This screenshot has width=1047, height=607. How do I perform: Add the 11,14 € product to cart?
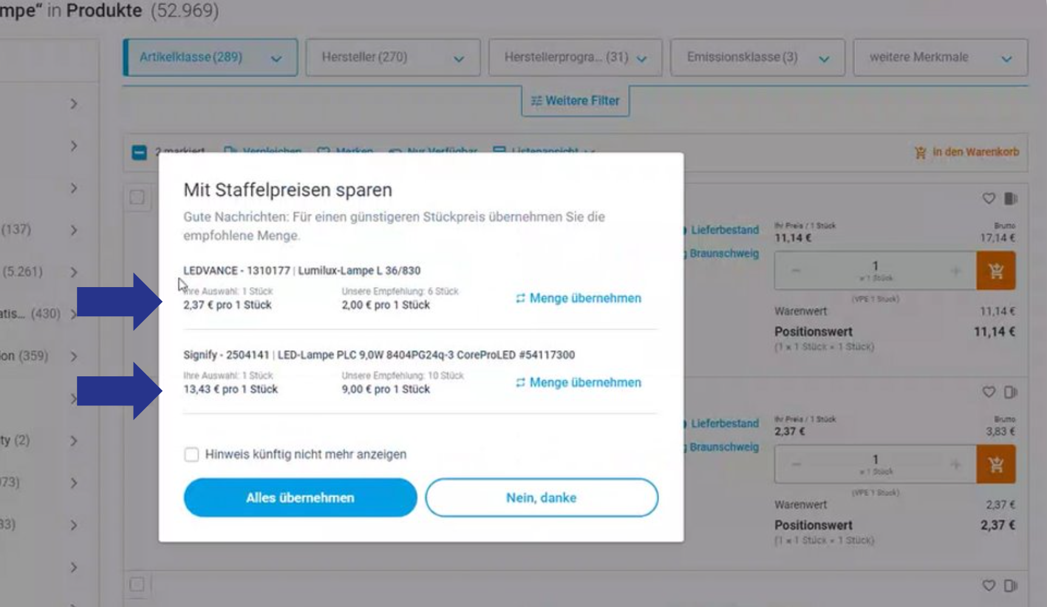(x=996, y=271)
